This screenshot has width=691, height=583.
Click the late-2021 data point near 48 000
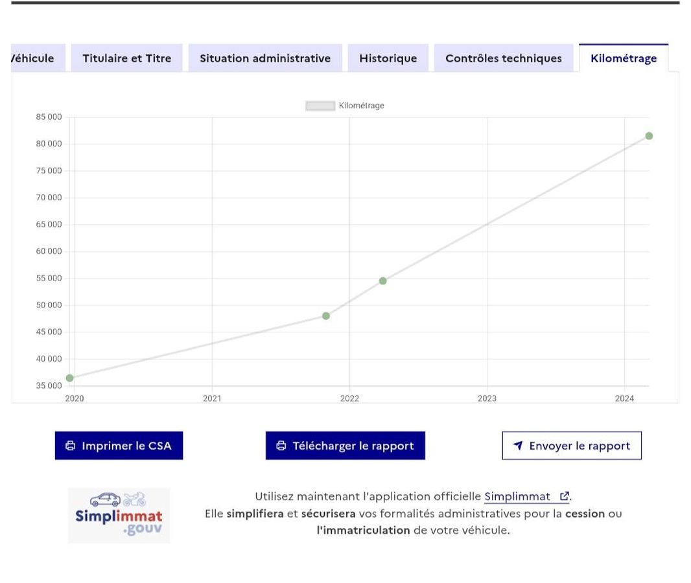point(326,316)
